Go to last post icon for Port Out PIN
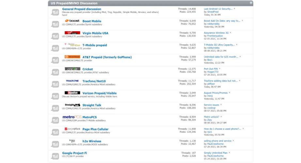The width and height of the screenshot is (301, 163). 220,69
